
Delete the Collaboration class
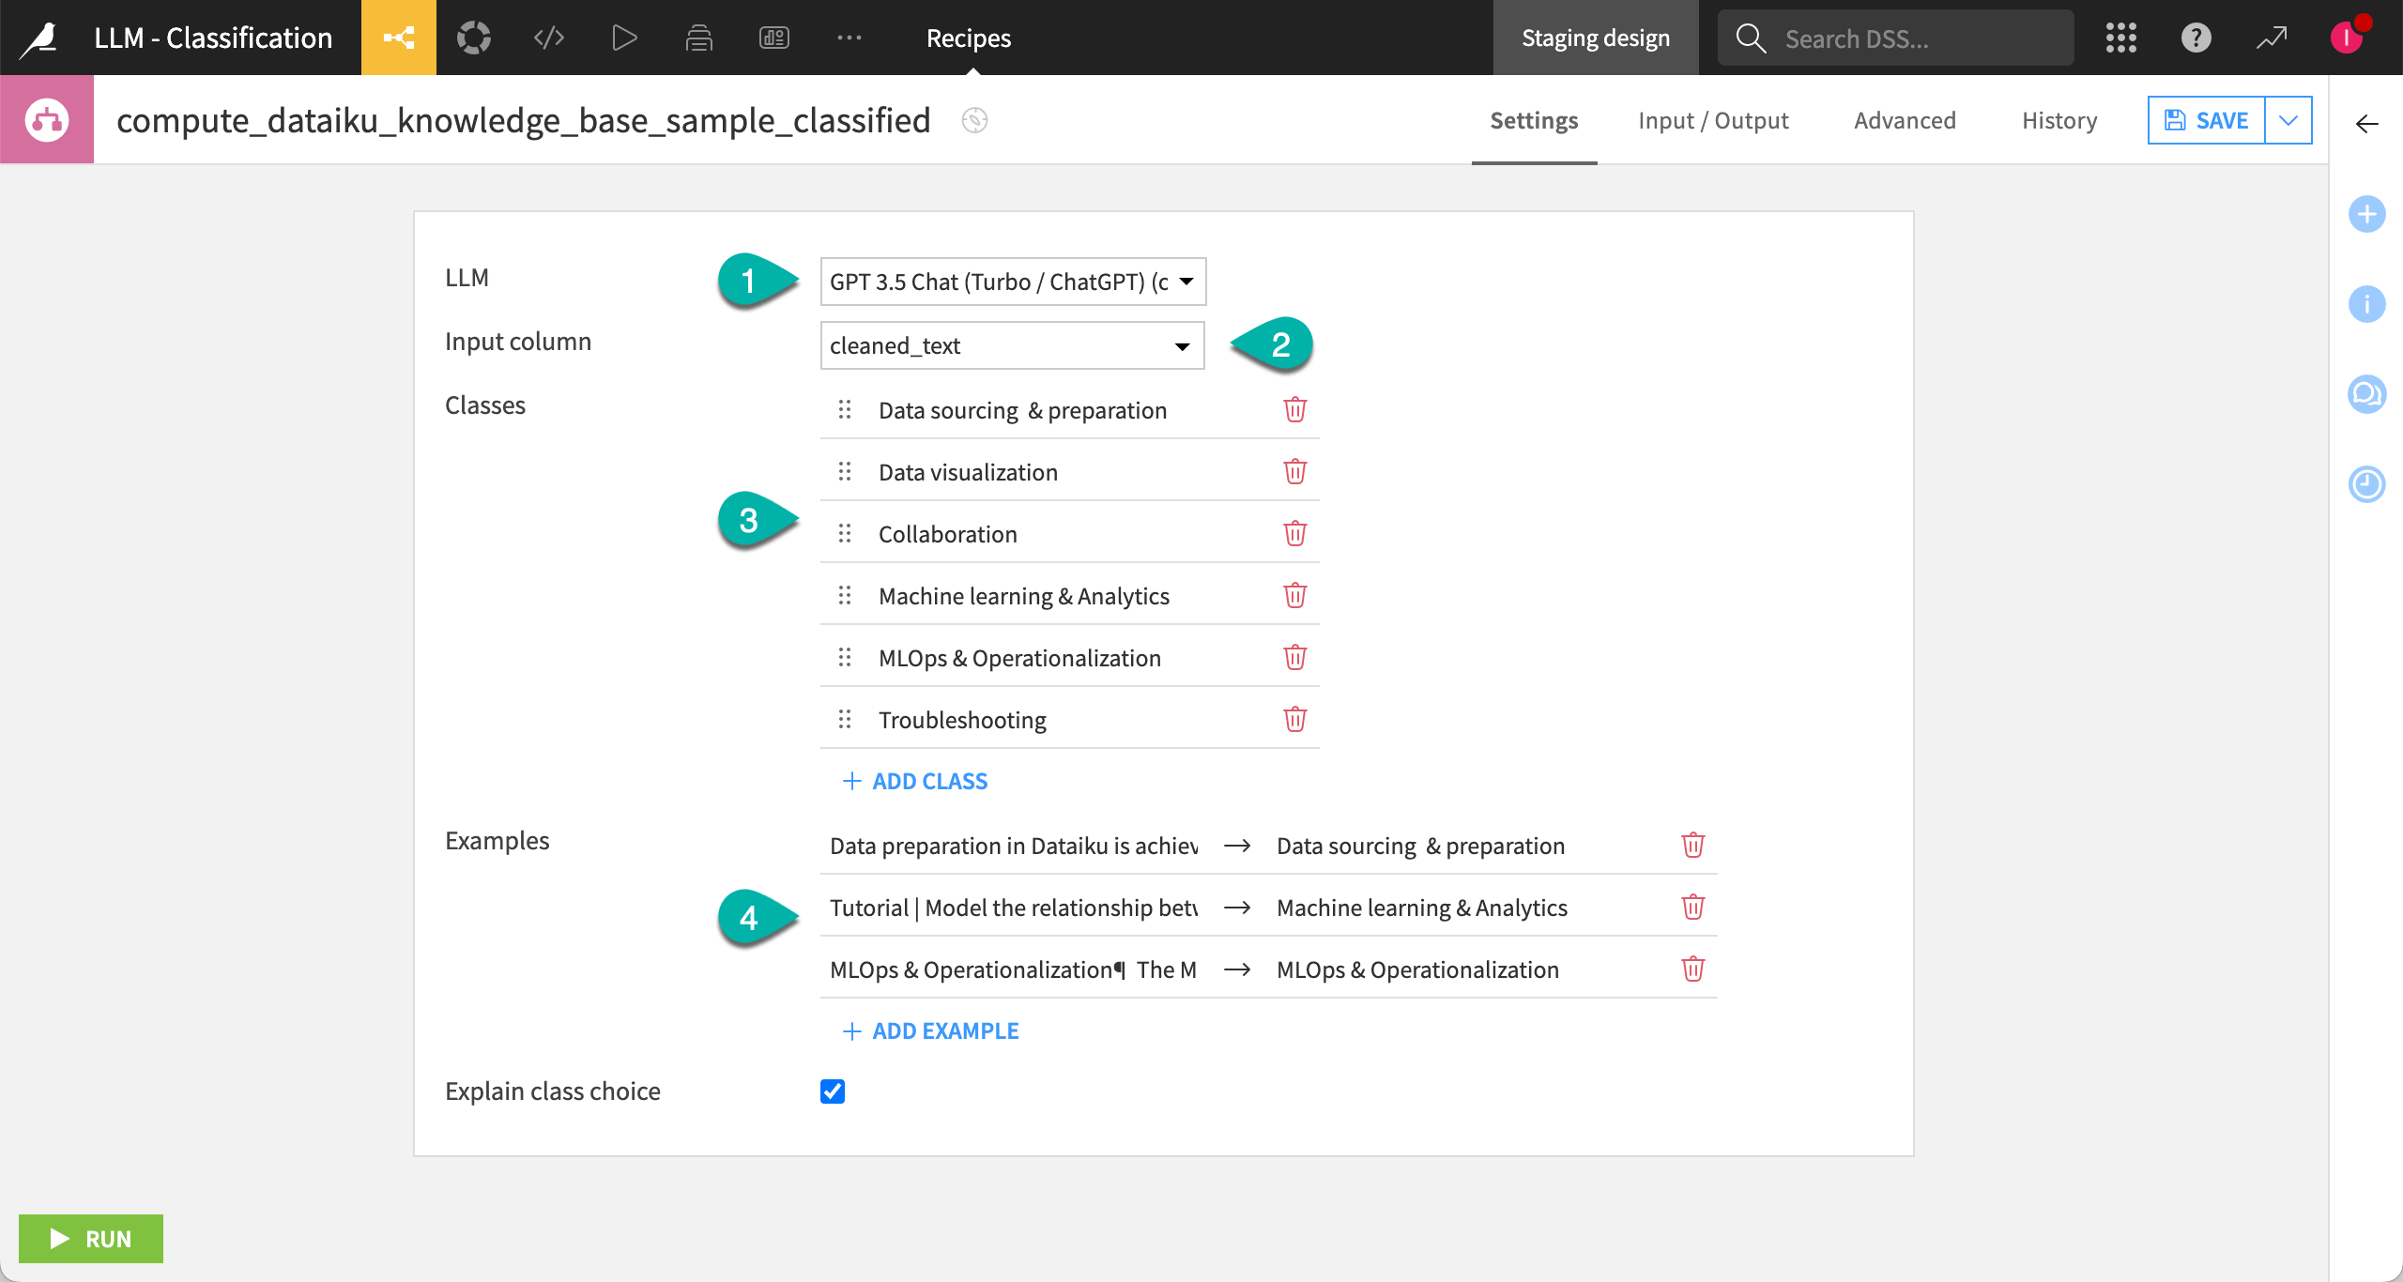[x=1294, y=534]
